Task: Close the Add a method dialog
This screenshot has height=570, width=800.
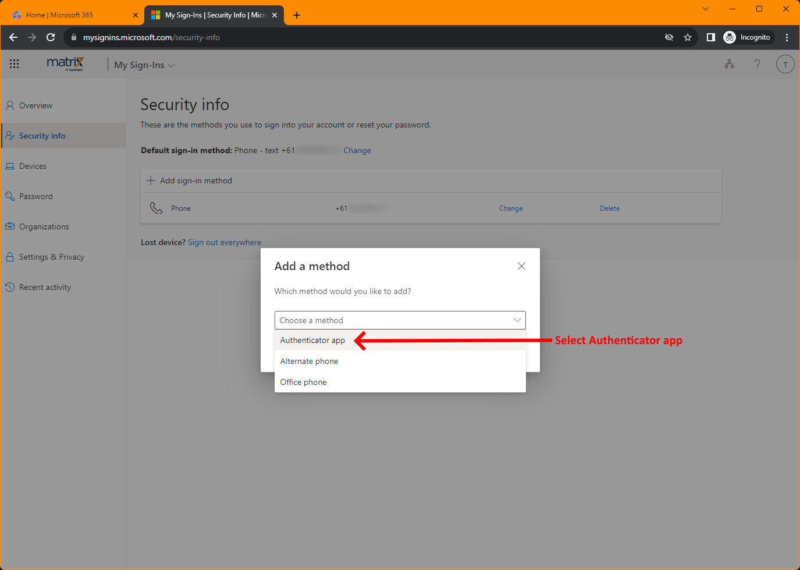Action: tap(521, 265)
